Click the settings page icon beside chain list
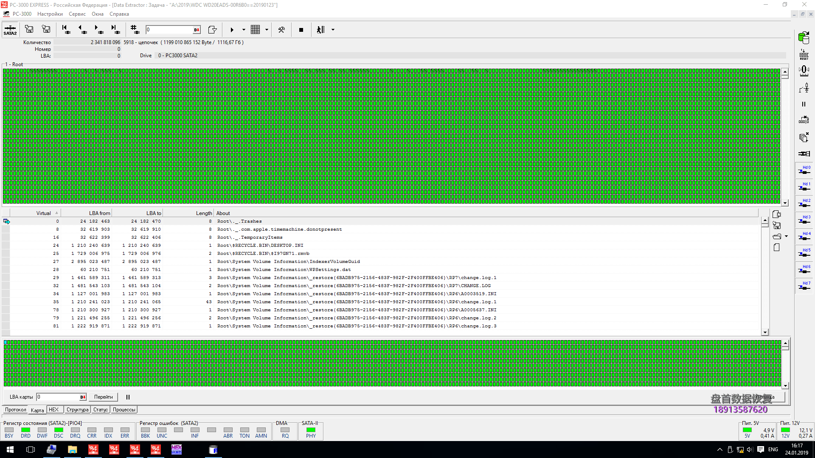 tap(777, 214)
